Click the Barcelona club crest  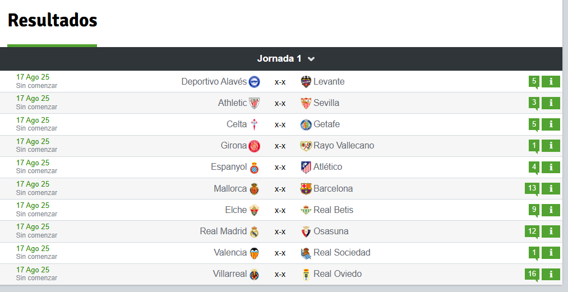(x=306, y=188)
